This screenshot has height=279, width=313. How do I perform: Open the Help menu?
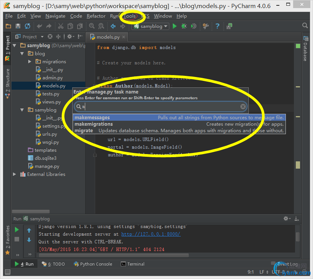(x=182, y=16)
